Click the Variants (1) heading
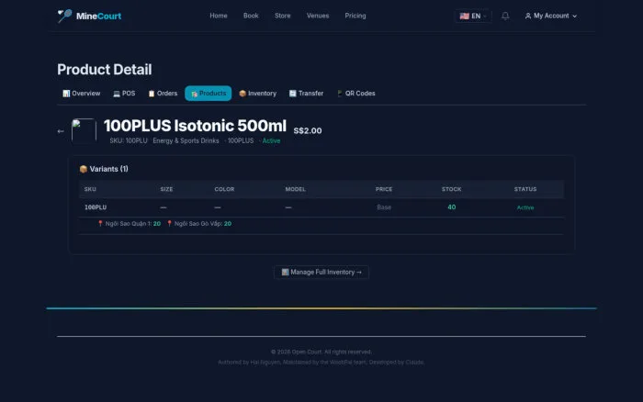 coord(109,169)
